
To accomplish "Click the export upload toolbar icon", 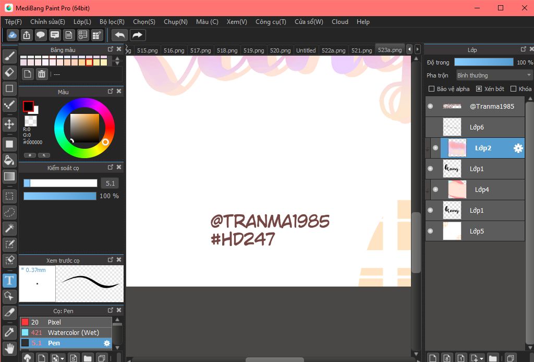I will coord(27,35).
